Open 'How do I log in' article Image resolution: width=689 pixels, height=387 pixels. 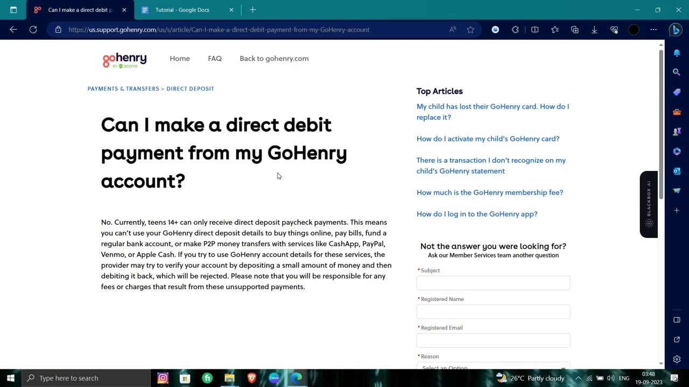[x=477, y=214]
